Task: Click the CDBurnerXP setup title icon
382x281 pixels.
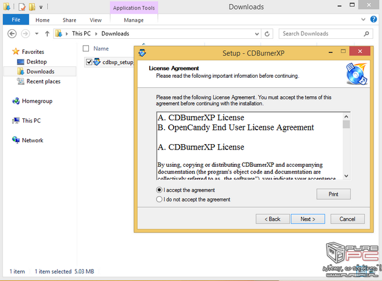Action: tap(142, 53)
